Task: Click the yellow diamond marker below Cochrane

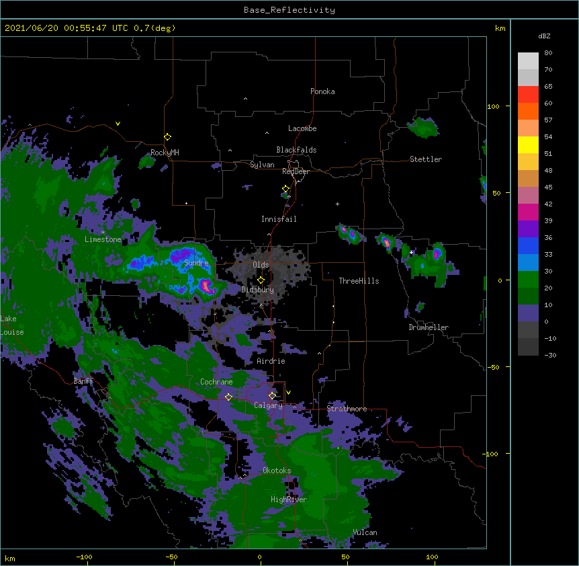Action: [228, 397]
